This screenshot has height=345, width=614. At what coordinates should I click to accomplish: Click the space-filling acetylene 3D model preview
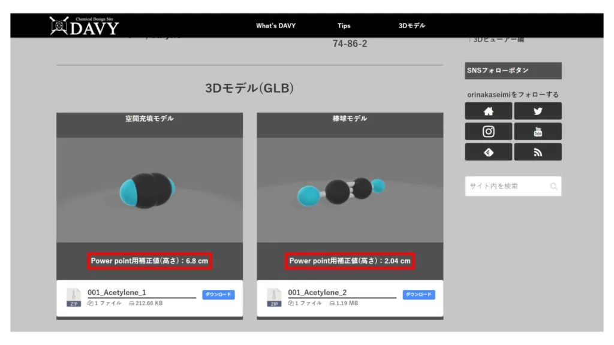point(149,189)
